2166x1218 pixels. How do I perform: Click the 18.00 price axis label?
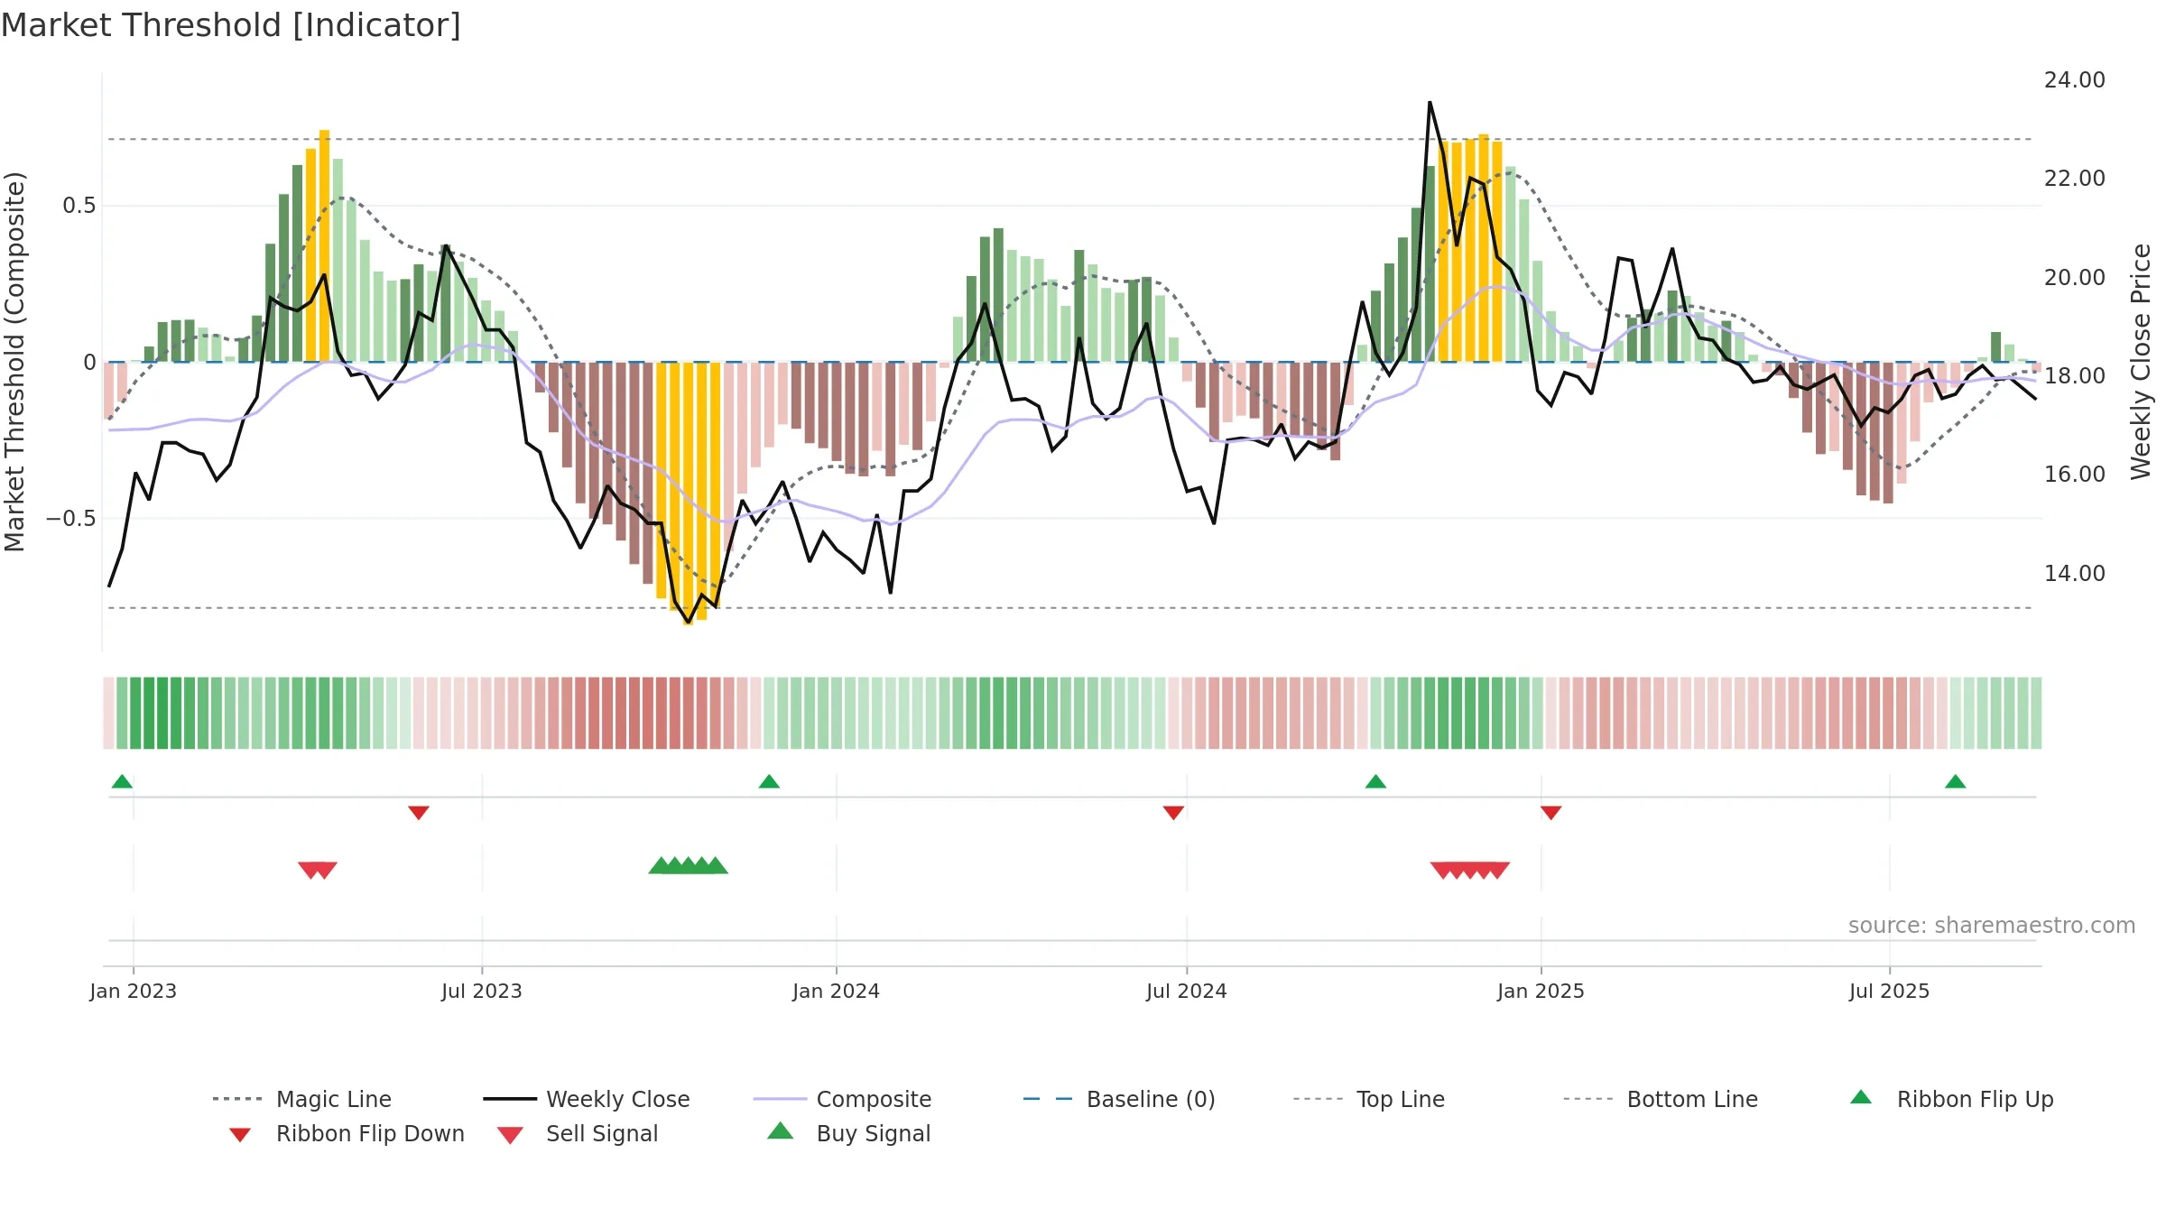(2075, 376)
